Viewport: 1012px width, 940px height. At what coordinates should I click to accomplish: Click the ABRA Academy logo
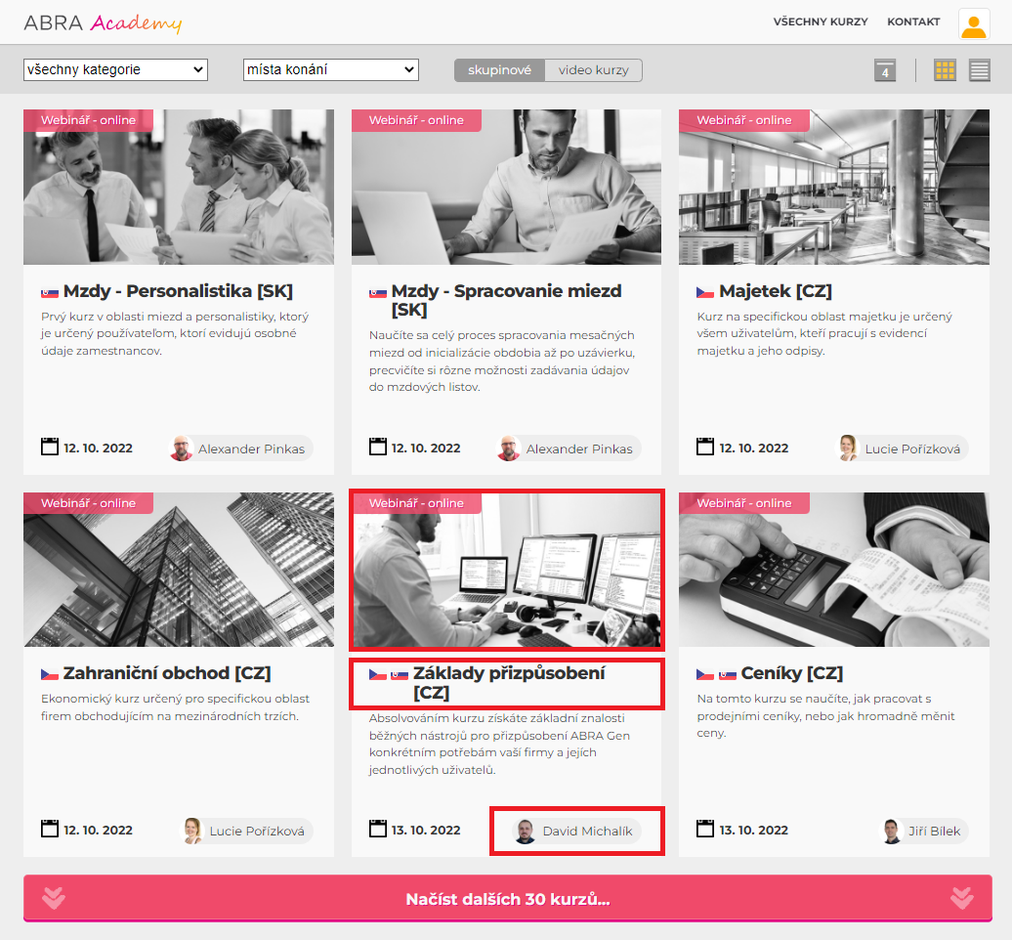click(x=103, y=22)
